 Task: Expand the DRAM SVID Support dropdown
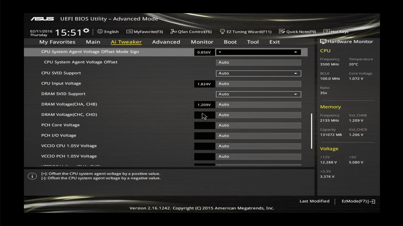click(x=258, y=94)
